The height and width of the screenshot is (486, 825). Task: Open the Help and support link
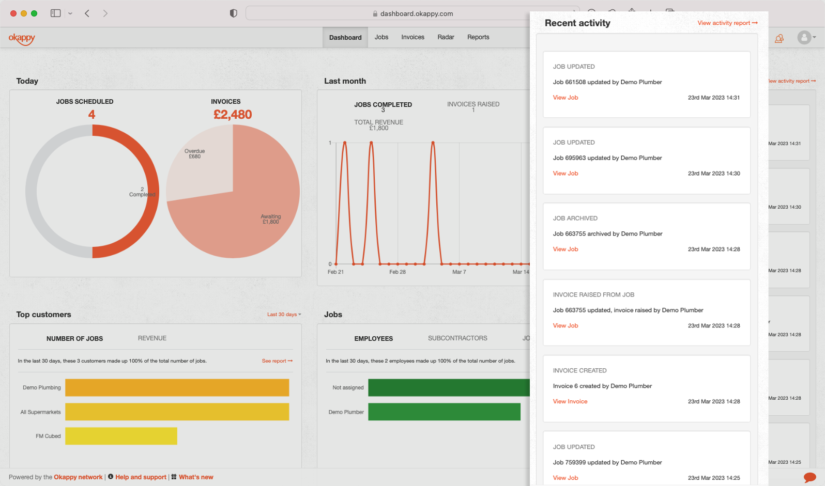coord(141,477)
